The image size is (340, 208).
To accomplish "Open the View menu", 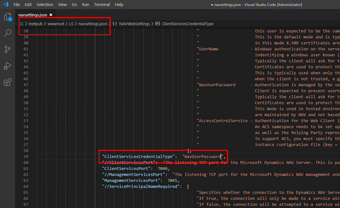I will (62, 4).
